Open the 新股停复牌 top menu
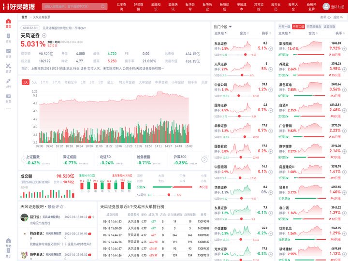This screenshot has height=261, width=348. pyautogui.click(x=312, y=6)
